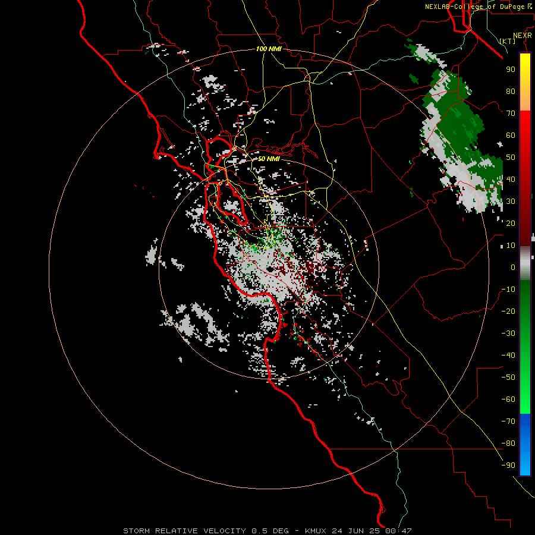Click the -20 scale value
Image resolution: width=535 pixels, height=535 pixels.
point(508,311)
